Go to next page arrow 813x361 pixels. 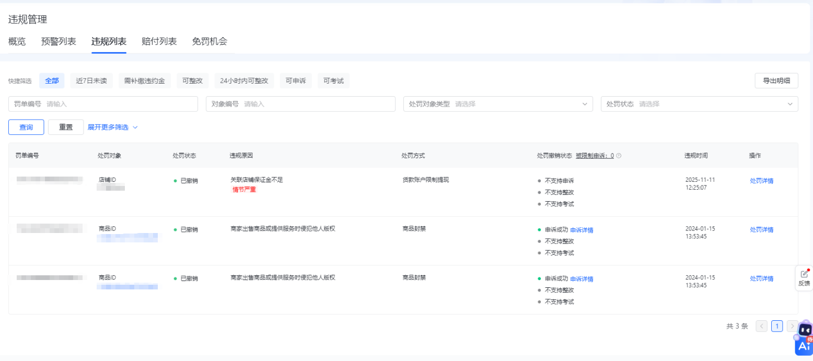point(792,326)
